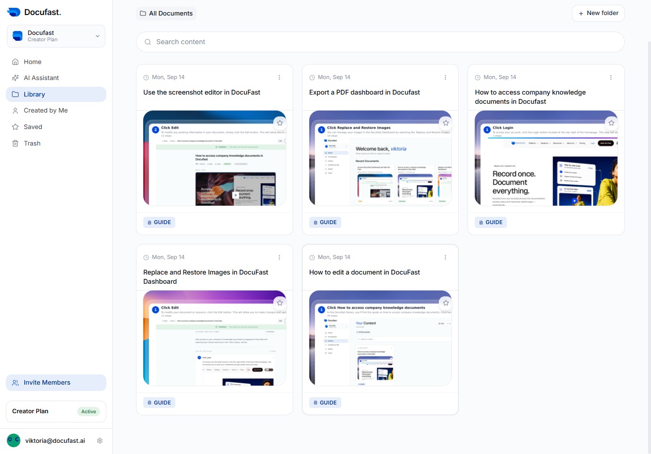Open AI Assistant from the sidebar
The image size is (651, 454).
tap(56, 78)
